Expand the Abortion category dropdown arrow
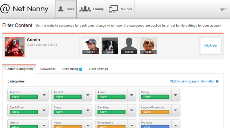Viewport: 230px width, 128px height. pos(44,95)
